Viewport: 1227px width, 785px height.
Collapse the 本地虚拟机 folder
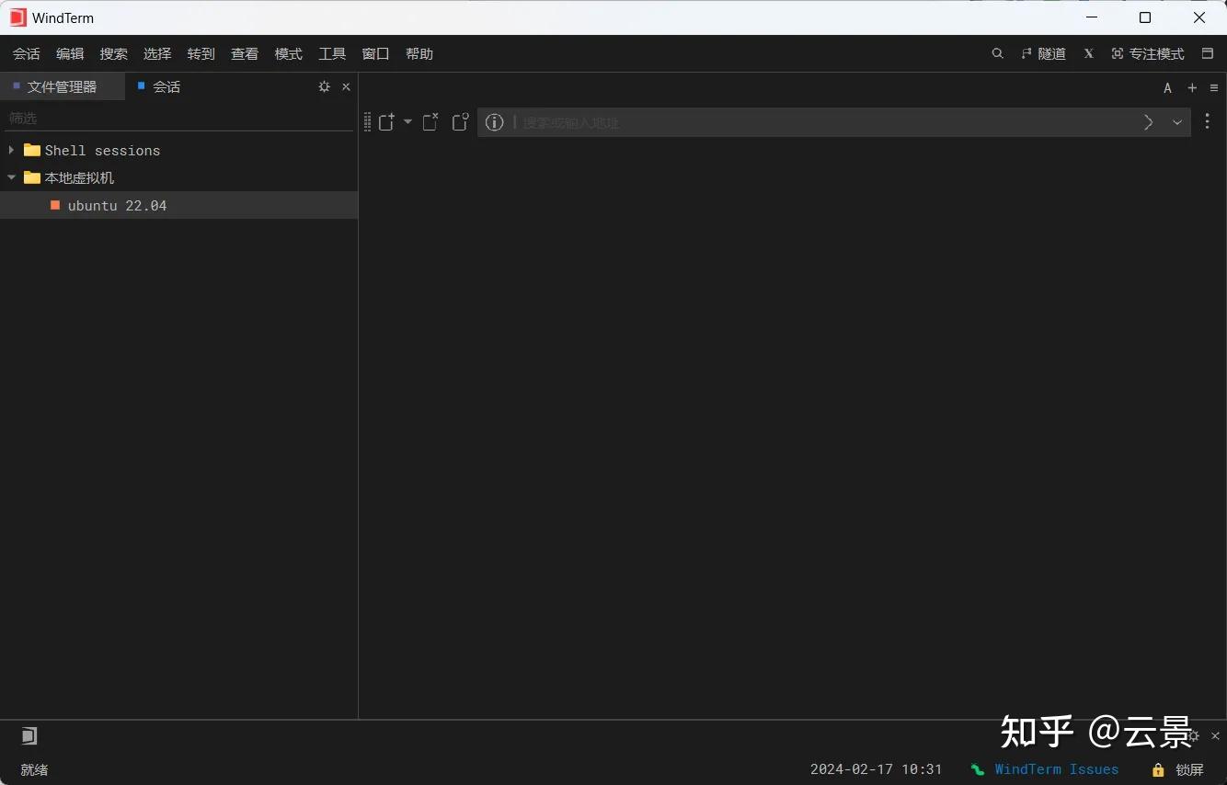pos(11,177)
